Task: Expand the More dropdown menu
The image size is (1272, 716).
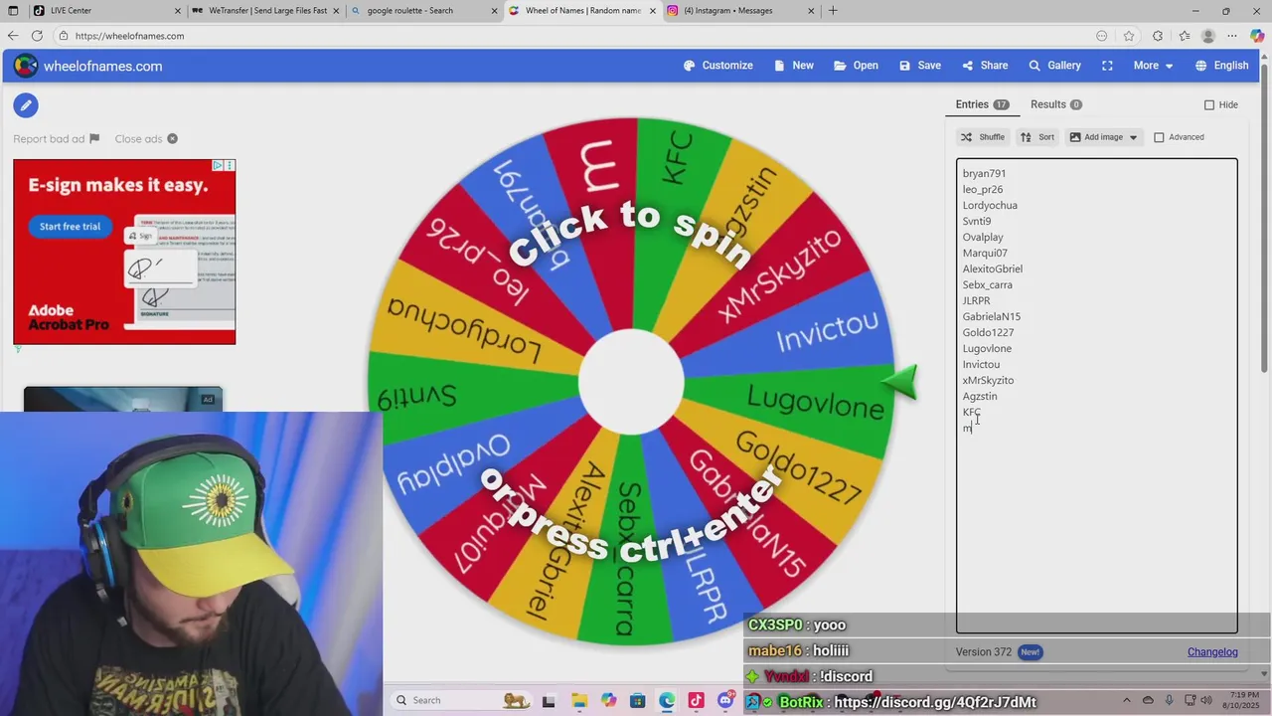Action: point(1153,66)
